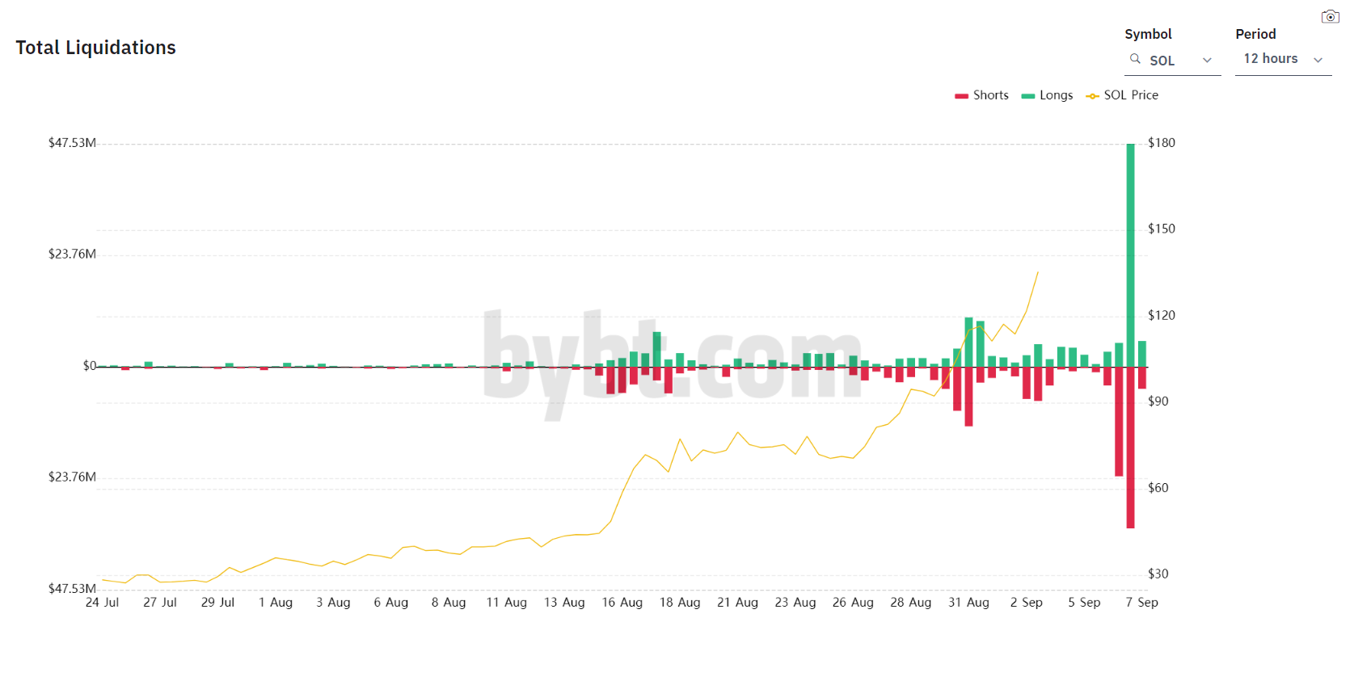Open the SOL symbol dropdown
This screenshot has height=681, width=1354.
(1207, 61)
